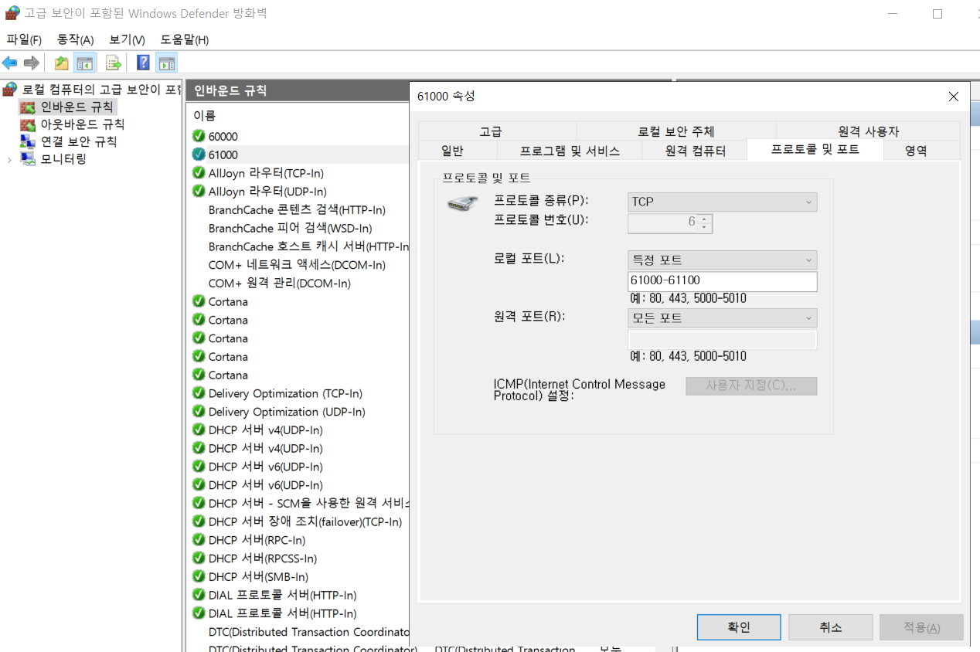The image size is (980, 652).
Task: Open the 프로토콜 종류 TCP dropdown
Action: (x=722, y=202)
